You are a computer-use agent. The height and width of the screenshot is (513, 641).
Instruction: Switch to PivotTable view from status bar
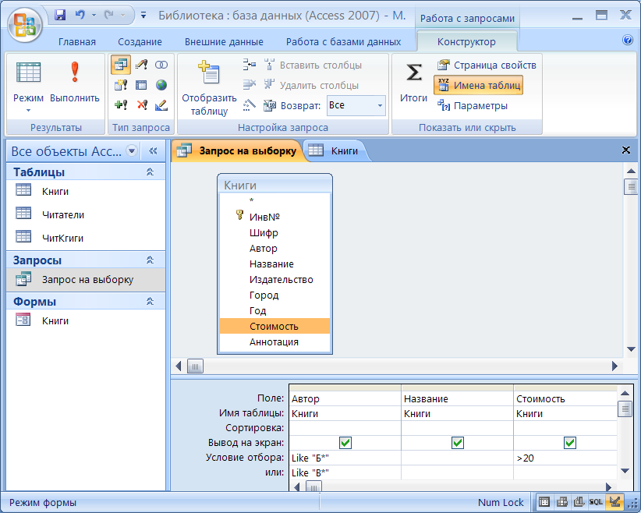click(x=561, y=501)
